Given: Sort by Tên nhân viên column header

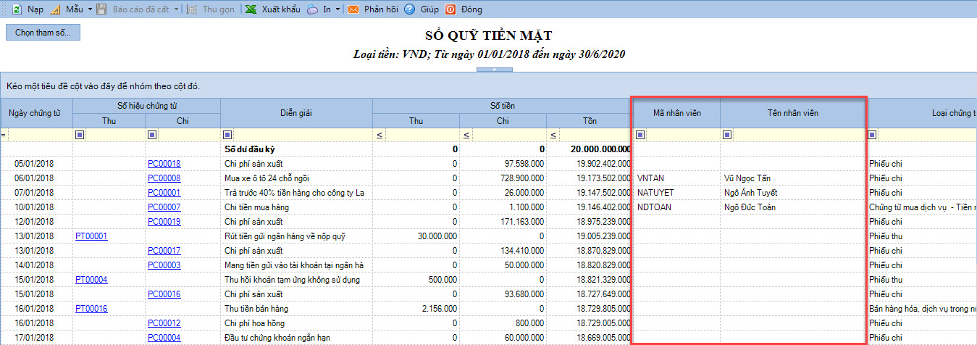Looking at the screenshot, I should point(793,113).
